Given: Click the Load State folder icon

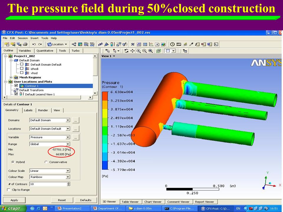Looking at the screenshot, I should point(13,44).
